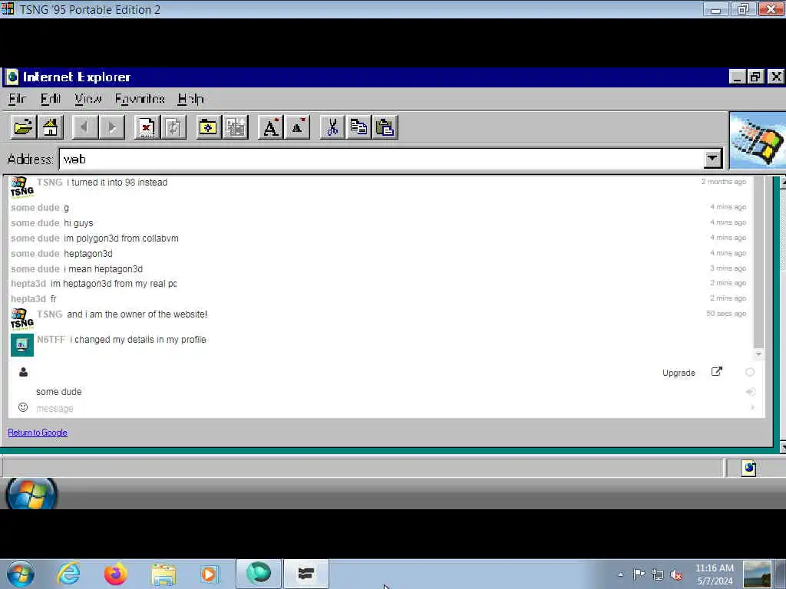786x589 pixels.
Task: Click the N6TFF user avatar
Action: [22, 345]
